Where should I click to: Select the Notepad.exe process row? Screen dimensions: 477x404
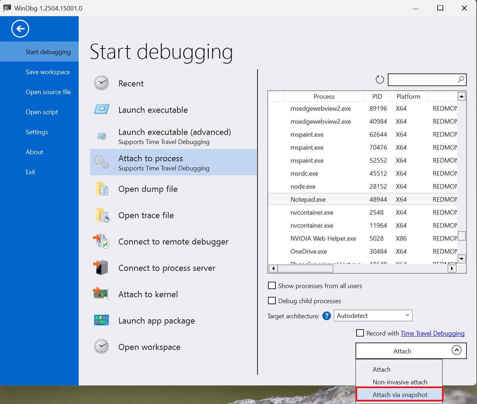coord(363,199)
